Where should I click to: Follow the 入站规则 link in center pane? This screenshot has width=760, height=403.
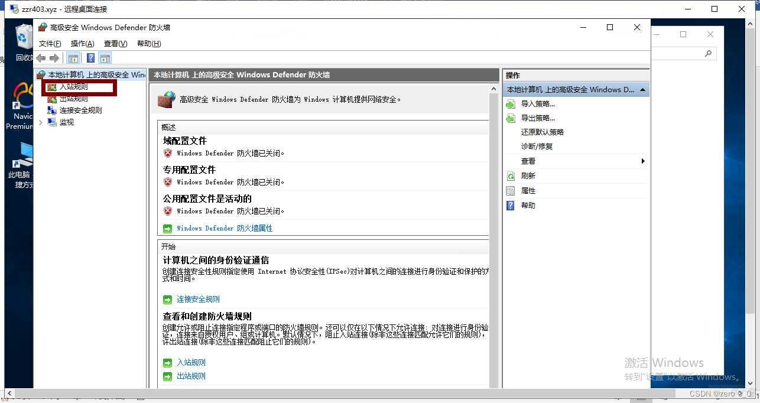point(191,362)
